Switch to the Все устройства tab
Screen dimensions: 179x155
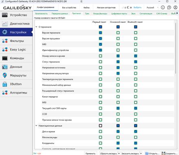69,8
